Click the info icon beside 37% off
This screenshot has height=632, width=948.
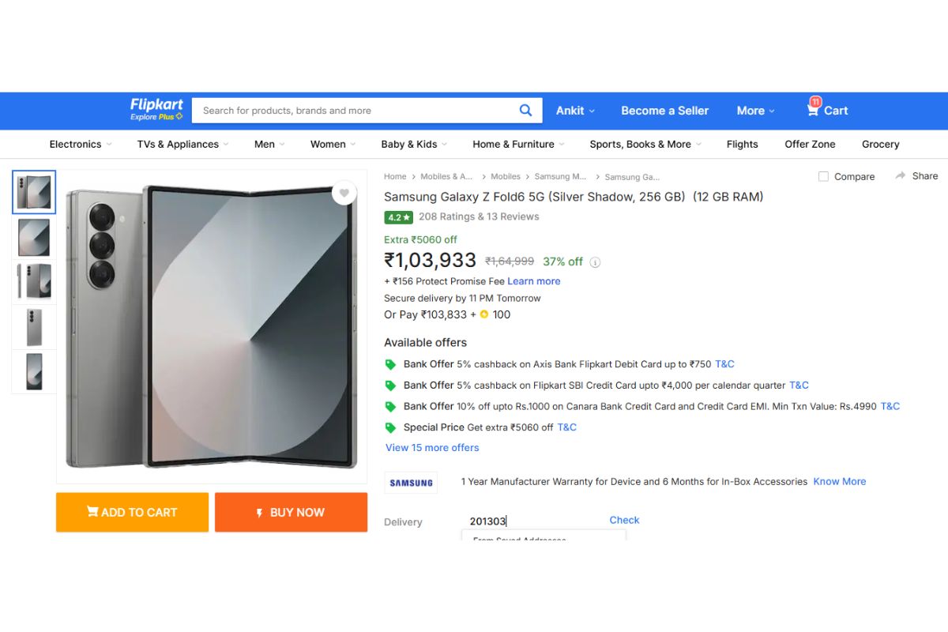(x=593, y=261)
